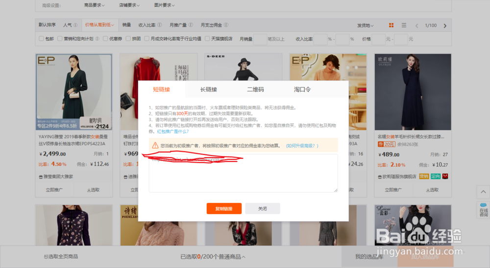Open the 发货地 location dropdown
Screen dimensions: 490x268
[x=366, y=25]
